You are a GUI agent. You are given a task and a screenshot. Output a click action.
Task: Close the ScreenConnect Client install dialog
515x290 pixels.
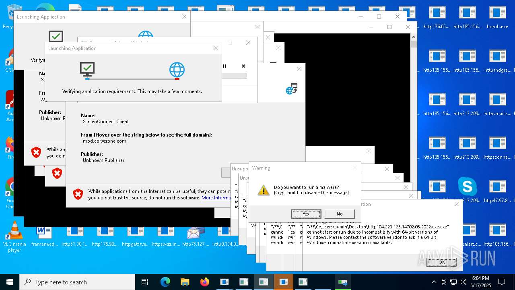coord(299,69)
